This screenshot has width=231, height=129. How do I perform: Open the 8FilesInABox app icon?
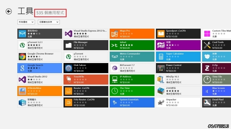[22, 91]
